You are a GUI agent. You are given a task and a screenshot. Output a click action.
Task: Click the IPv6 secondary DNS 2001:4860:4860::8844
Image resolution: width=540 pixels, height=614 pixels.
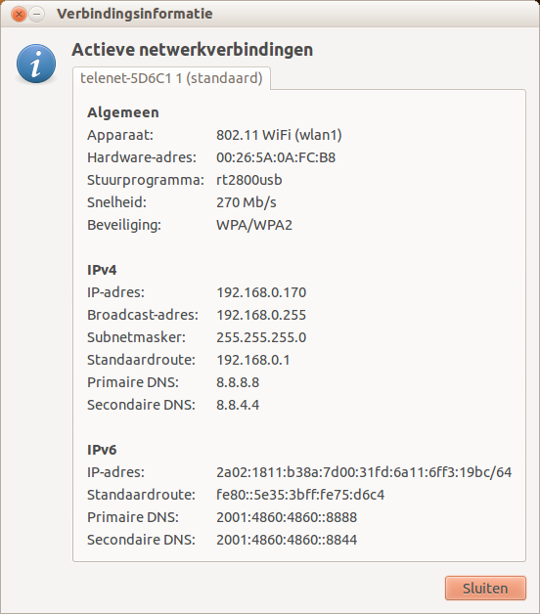[x=287, y=540]
